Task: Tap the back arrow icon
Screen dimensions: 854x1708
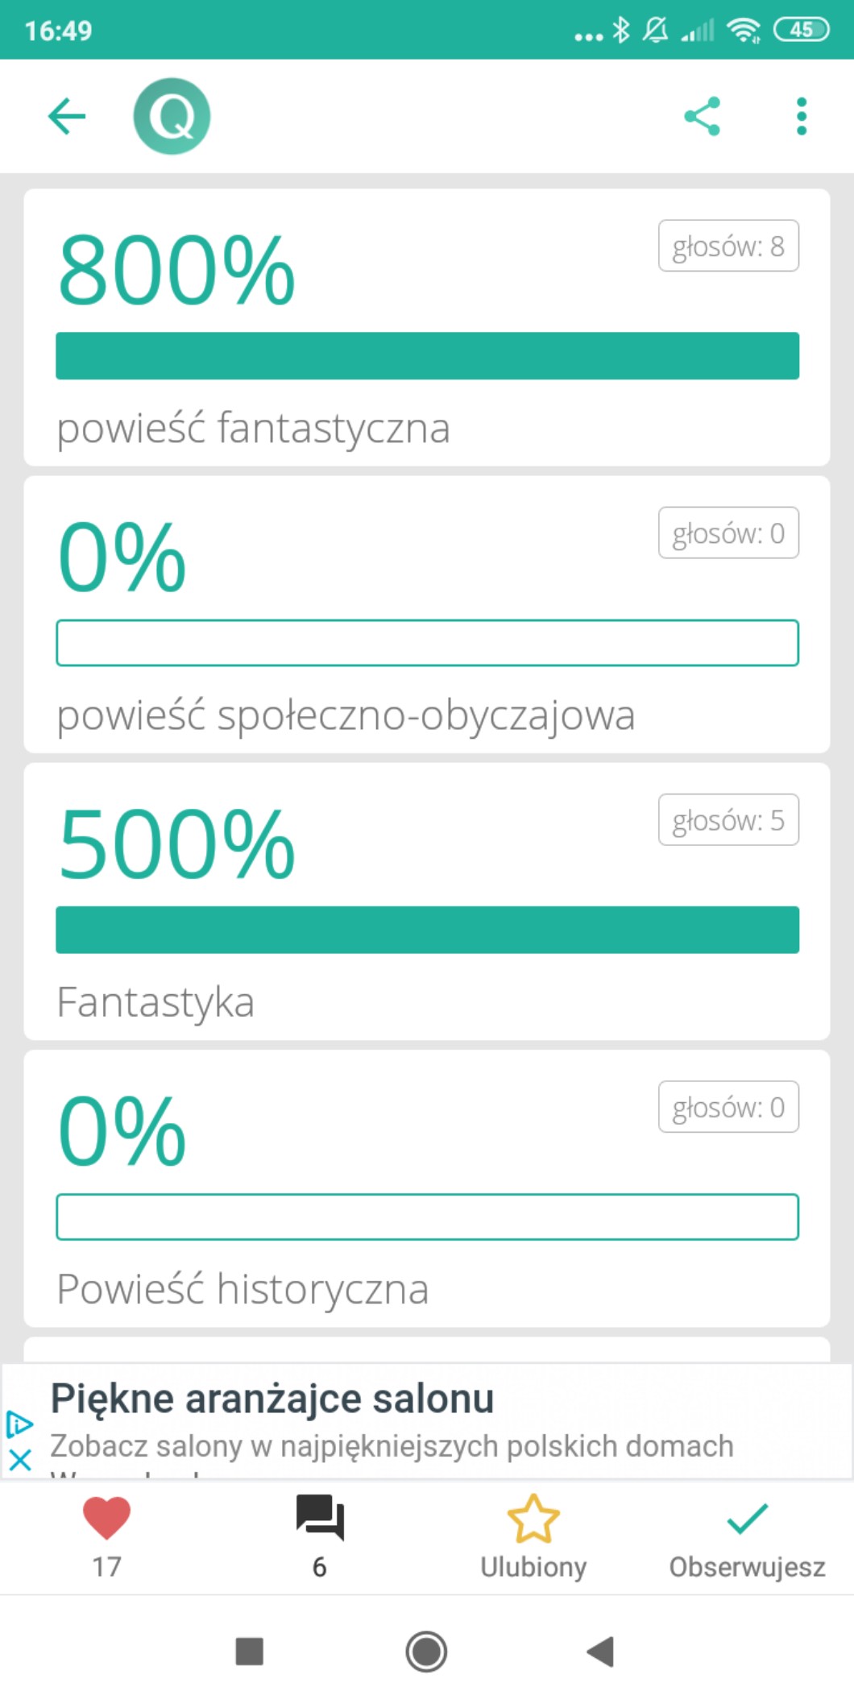Action: coord(67,117)
